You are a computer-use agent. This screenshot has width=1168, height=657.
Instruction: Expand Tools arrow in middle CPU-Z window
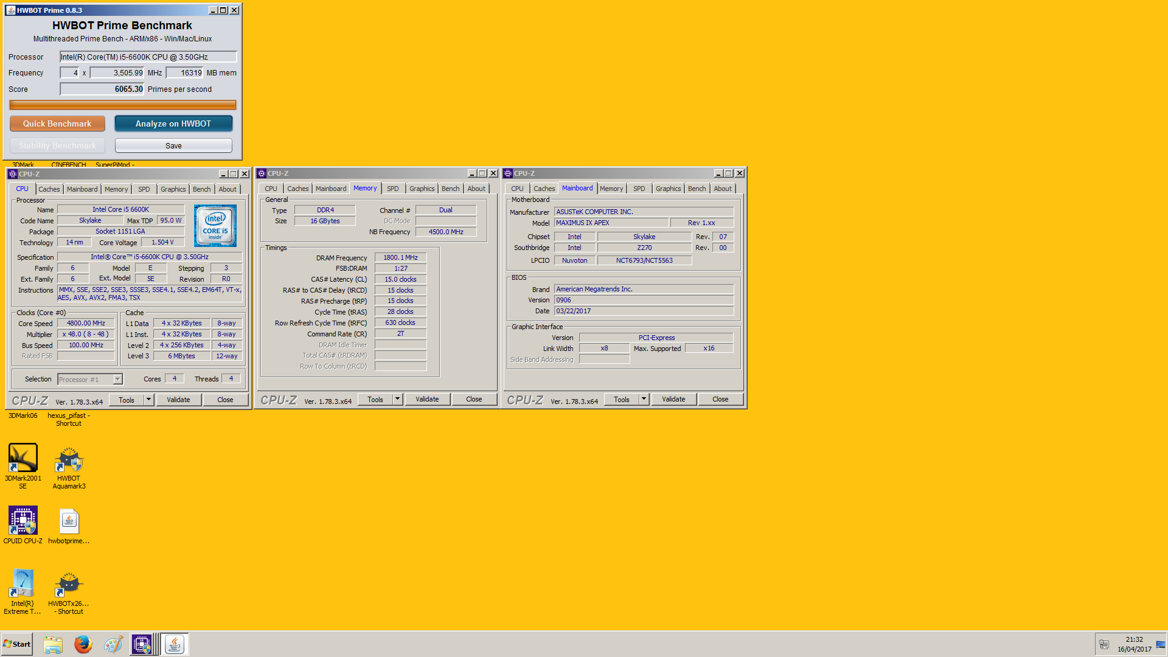tap(397, 399)
